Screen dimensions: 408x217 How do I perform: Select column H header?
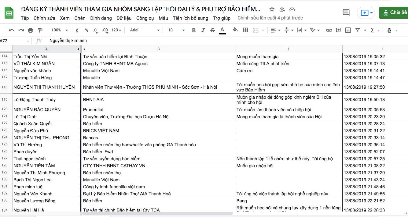tap(289, 49)
